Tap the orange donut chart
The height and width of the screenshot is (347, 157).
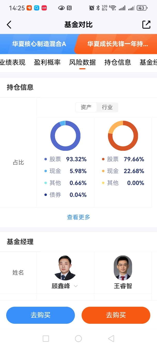tap(123, 136)
